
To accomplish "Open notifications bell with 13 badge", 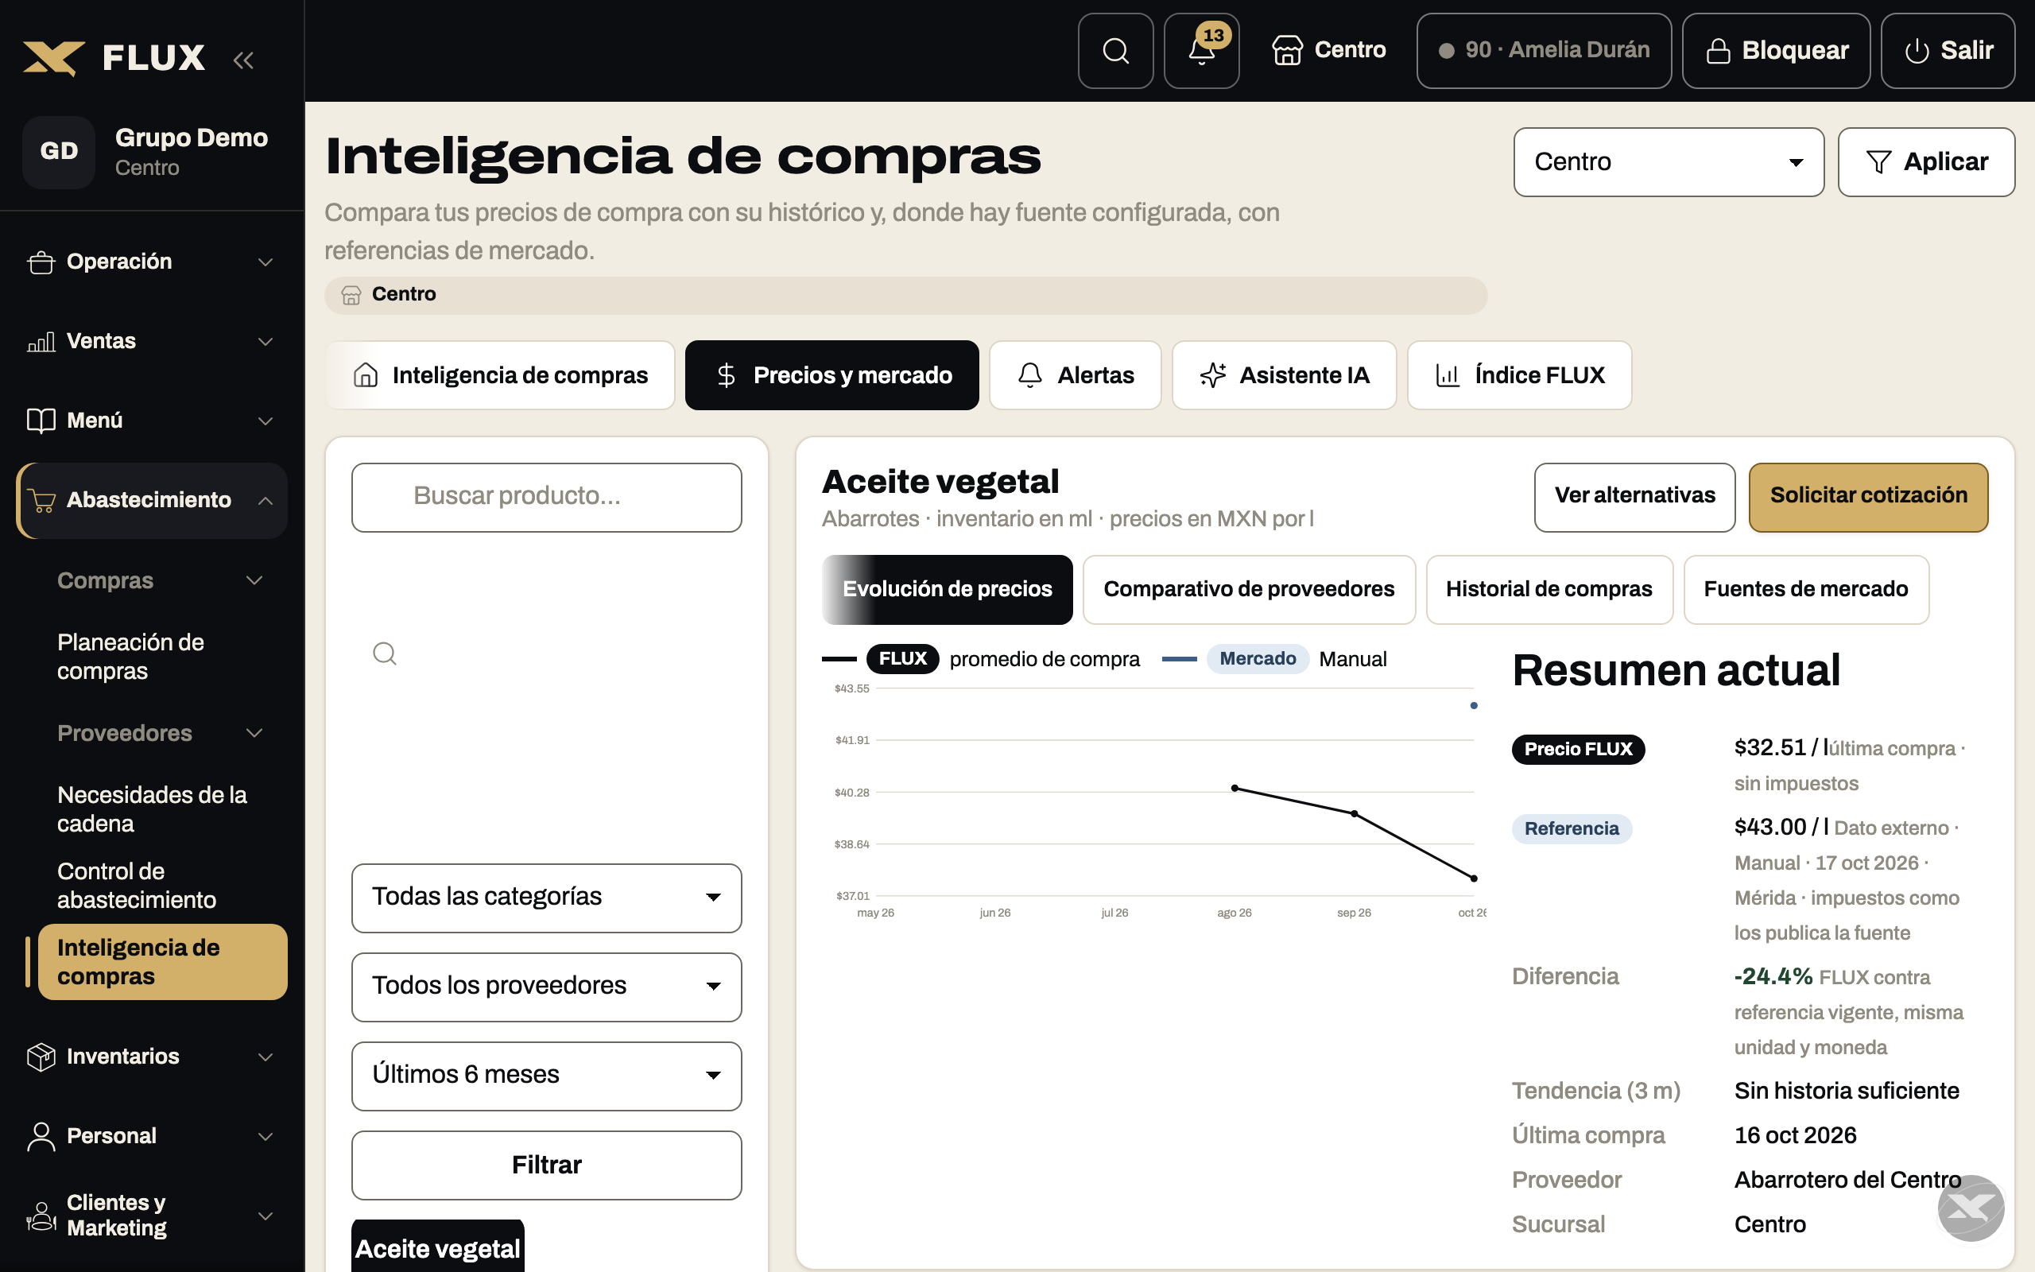I will (x=1201, y=50).
